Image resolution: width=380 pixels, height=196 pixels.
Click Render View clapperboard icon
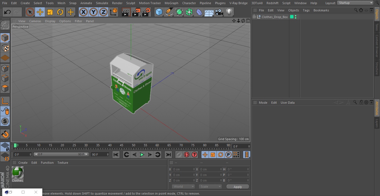point(126,12)
